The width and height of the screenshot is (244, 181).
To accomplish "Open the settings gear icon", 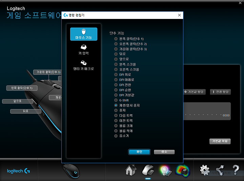I will [x=205, y=170].
